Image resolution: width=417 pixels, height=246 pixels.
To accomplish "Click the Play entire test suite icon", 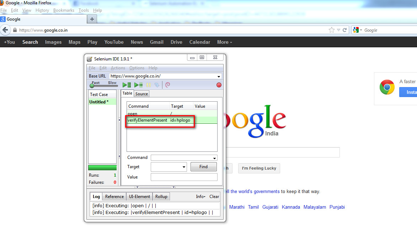I will click(x=126, y=85).
